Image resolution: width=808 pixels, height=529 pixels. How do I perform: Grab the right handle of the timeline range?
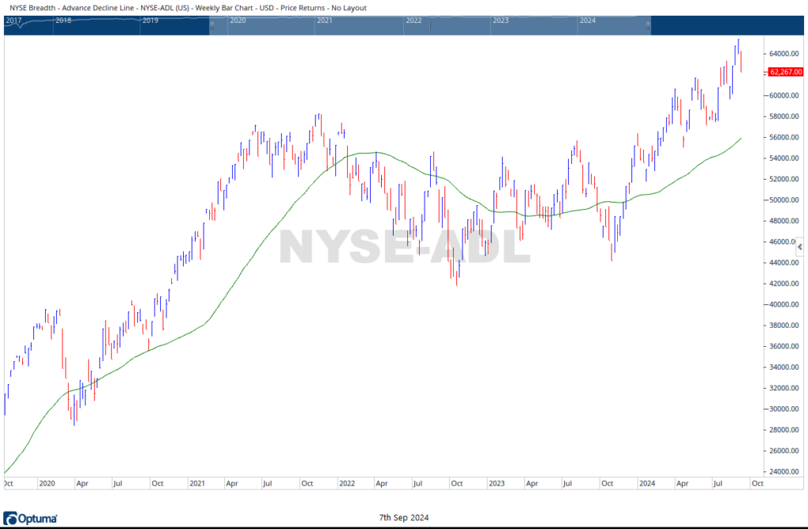[x=649, y=25]
